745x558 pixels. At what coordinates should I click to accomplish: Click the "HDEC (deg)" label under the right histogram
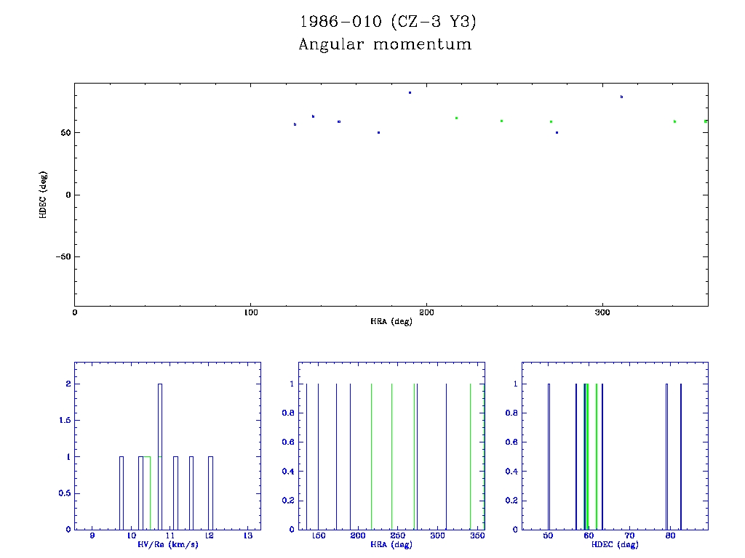pos(615,545)
